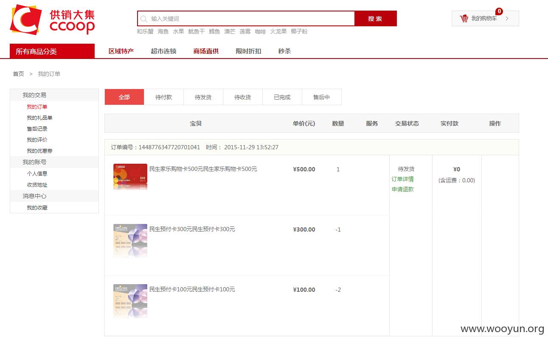548x341 pixels.
Task: Select hot keyword 咖啡
Action: 260,31
